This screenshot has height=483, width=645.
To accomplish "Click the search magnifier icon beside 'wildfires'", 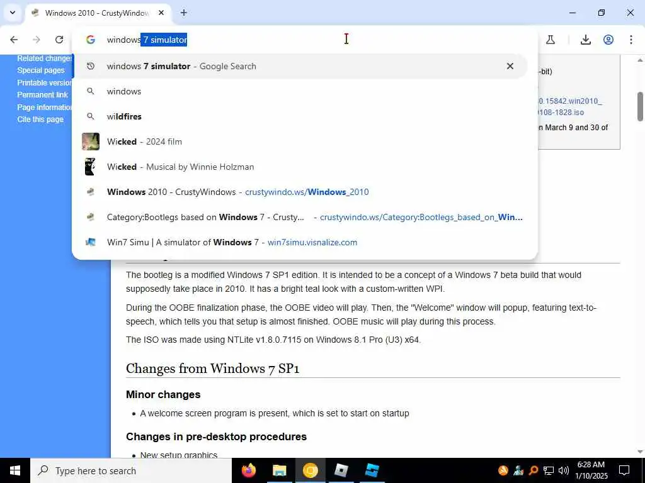I will (91, 116).
